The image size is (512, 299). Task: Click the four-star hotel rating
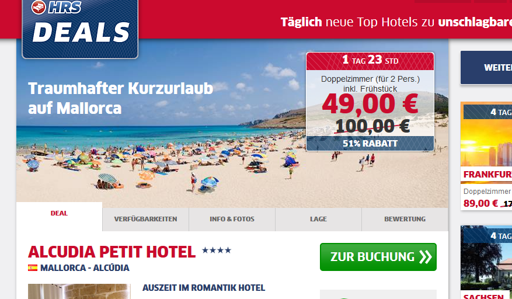pos(217,251)
